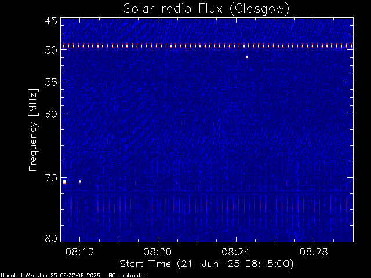
Task: Click the 50 MHz axis label
Action: click(51, 50)
